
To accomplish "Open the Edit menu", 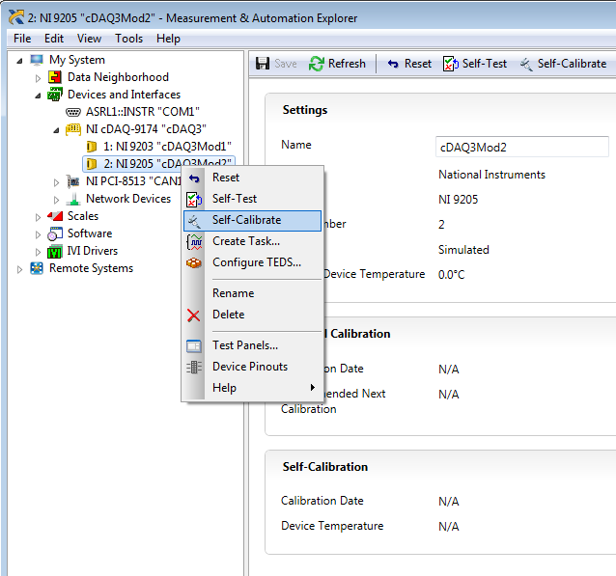I will pos(54,39).
